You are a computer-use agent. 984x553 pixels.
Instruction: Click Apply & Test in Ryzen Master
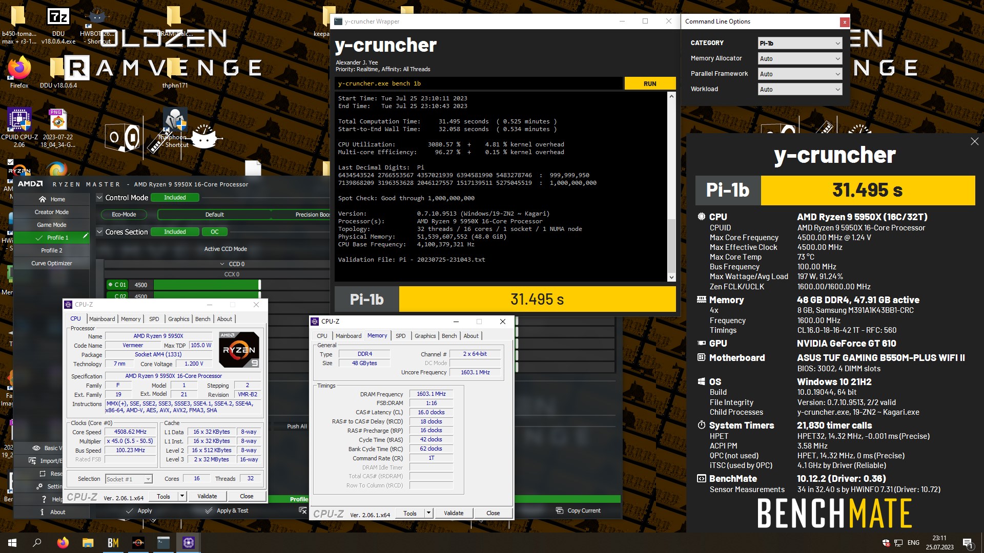227,511
